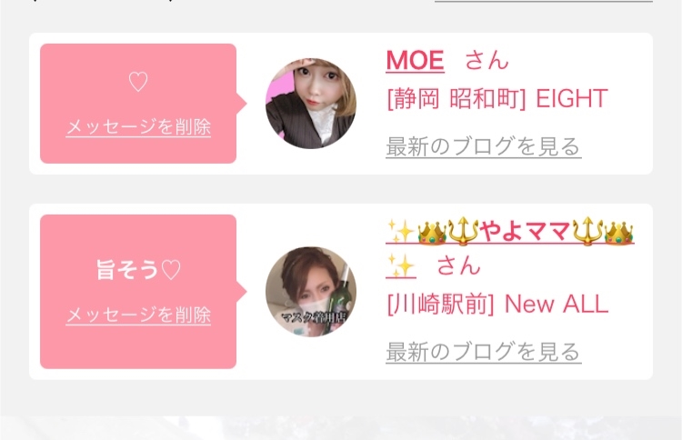Click the faded banner image at page bottom
Screen dimensions: 682x440
[341, 428]
